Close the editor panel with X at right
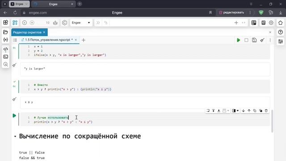Viewport: 286px width, 161px height. [x=270, y=32]
